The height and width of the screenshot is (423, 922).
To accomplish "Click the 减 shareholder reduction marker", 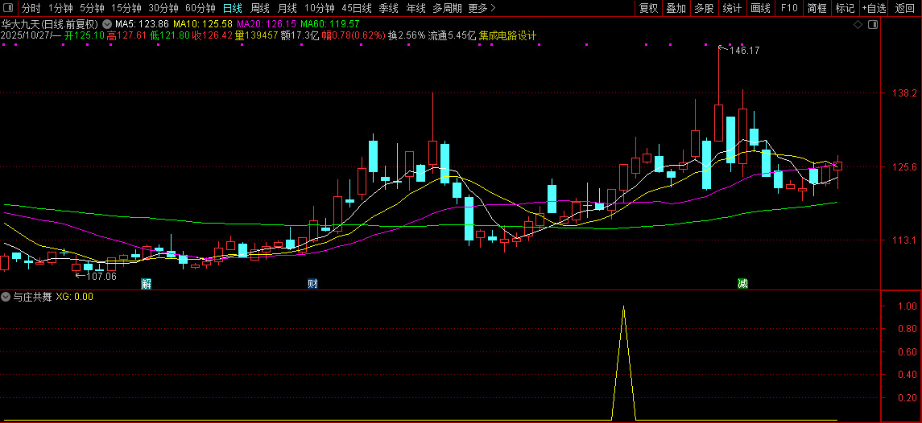I will (x=742, y=283).
